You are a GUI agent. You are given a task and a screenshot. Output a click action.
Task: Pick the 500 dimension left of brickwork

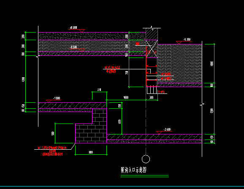[53, 133]
